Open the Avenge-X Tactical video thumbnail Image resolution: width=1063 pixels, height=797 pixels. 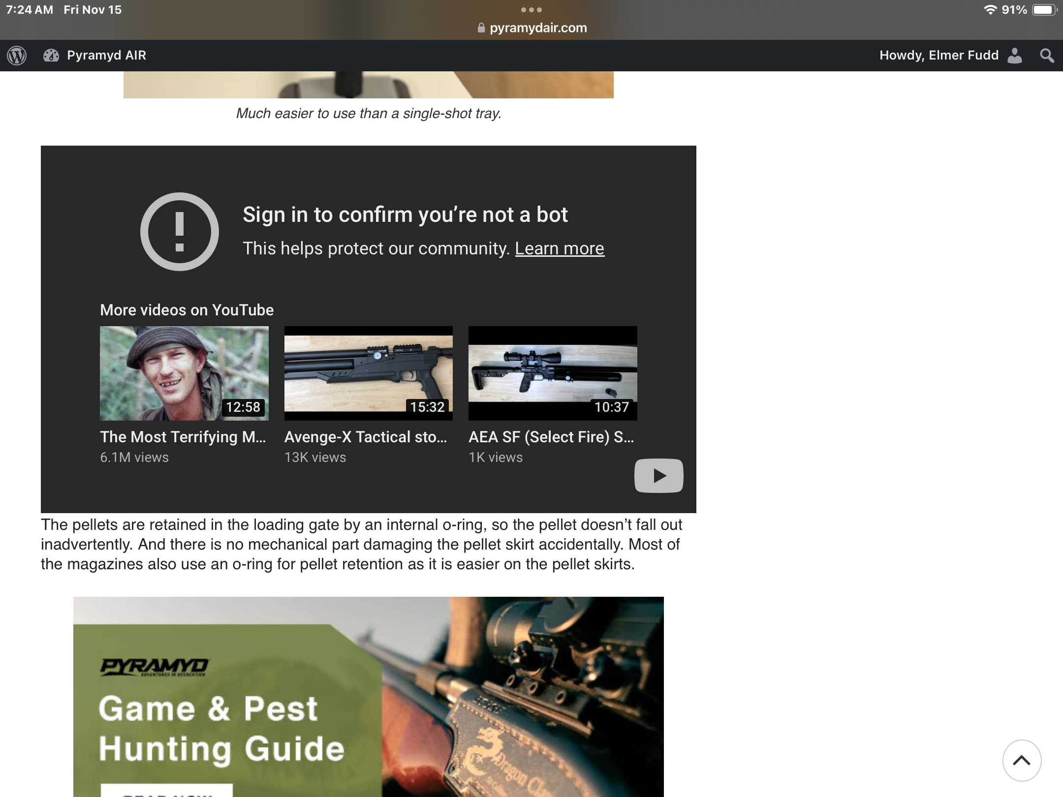pos(368,373)
